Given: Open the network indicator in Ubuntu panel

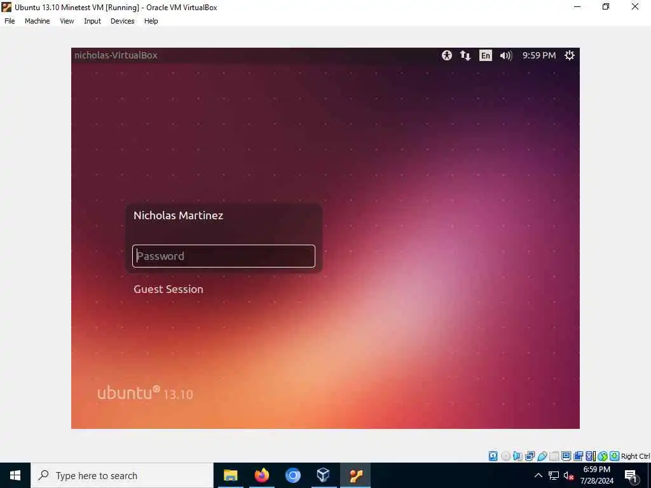Looking at the screenshot, I should [465, 55].
